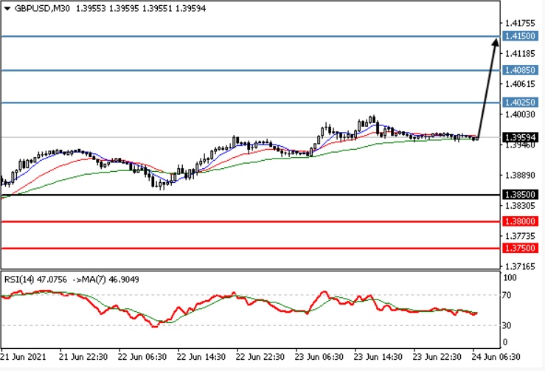The image size is (545, 371).
Task: Click the GBPUSD,M30 chart title
Action: click(x=42, y=8)
